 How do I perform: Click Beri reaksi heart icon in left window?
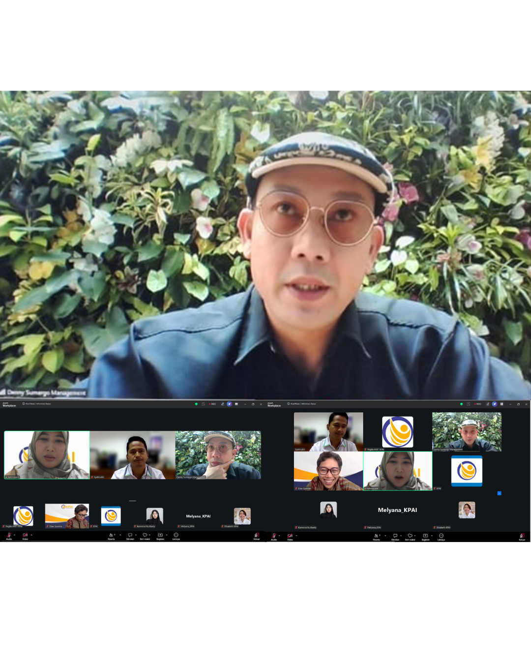[x=145, y=535]
